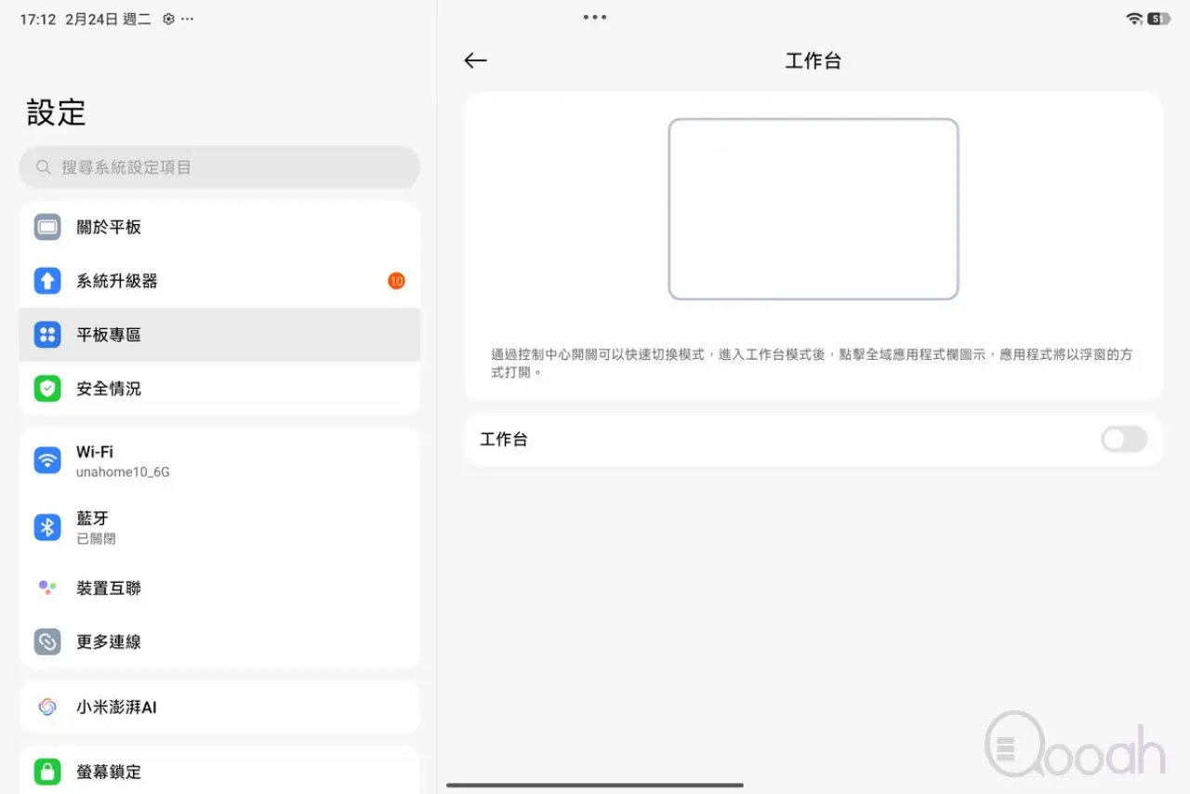Viewport: 1190px width, 794px height.
Task: Open the three-dot window menu at top
Action: click(x=595, y=18)
